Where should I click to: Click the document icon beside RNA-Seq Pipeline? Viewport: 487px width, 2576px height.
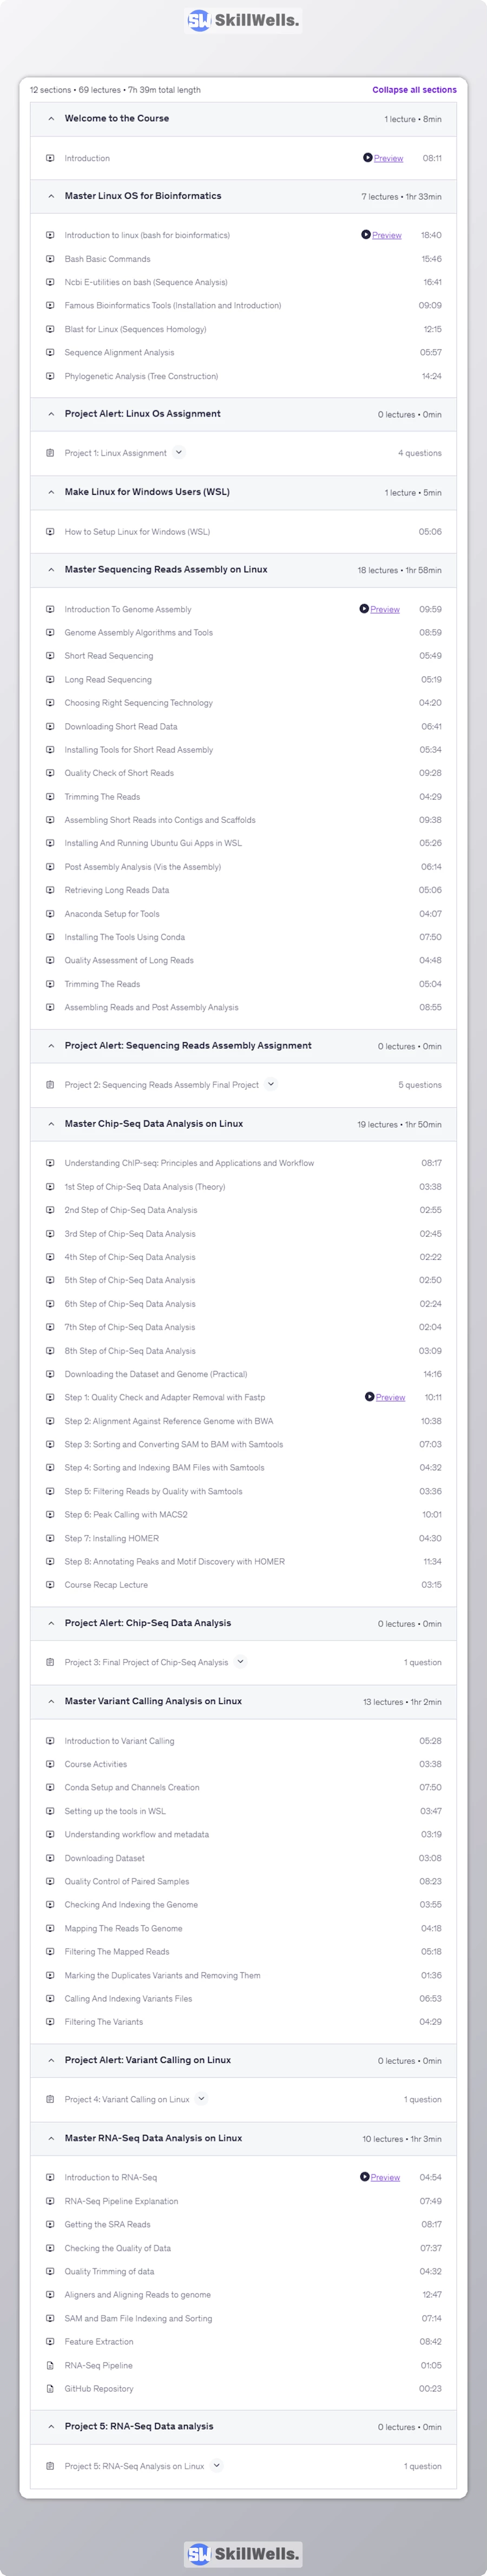[x=50, y=2365]
